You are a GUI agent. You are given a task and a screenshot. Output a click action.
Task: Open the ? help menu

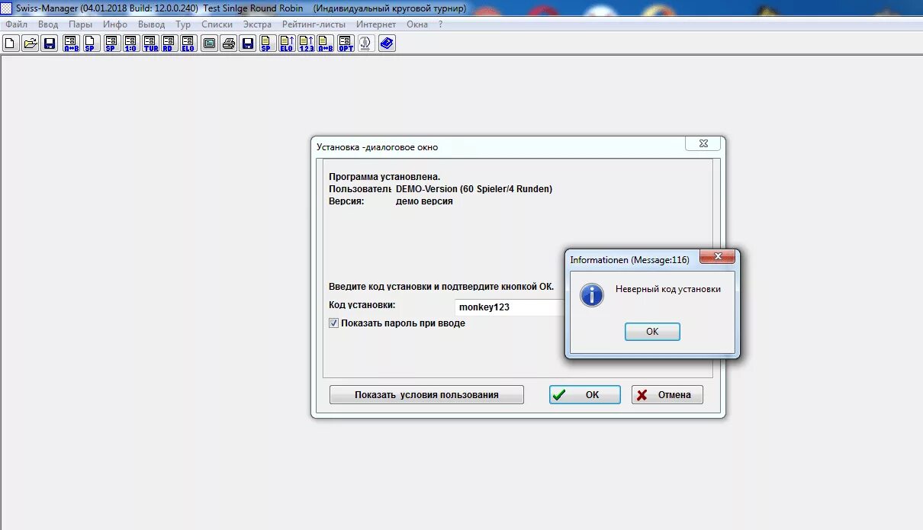[440, 24]
